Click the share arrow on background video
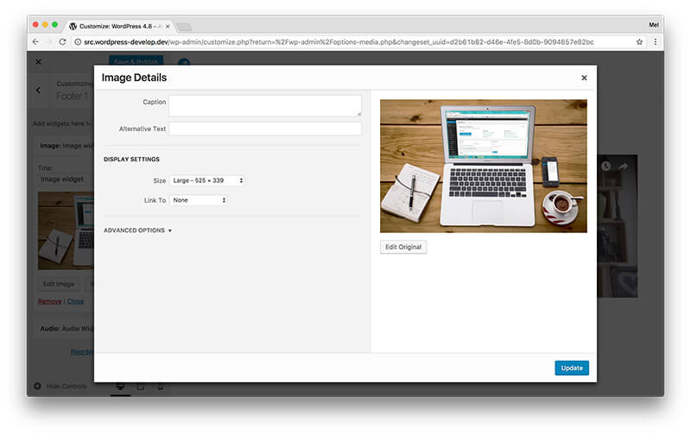This screenshot has height=435, width=691. 623,166
